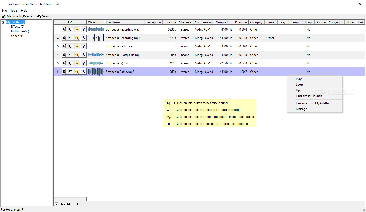The width and height of the screenshot is (366, 212).
Task: Play the sound Softpedia Recording.wav
Action: tap(65, 29)
